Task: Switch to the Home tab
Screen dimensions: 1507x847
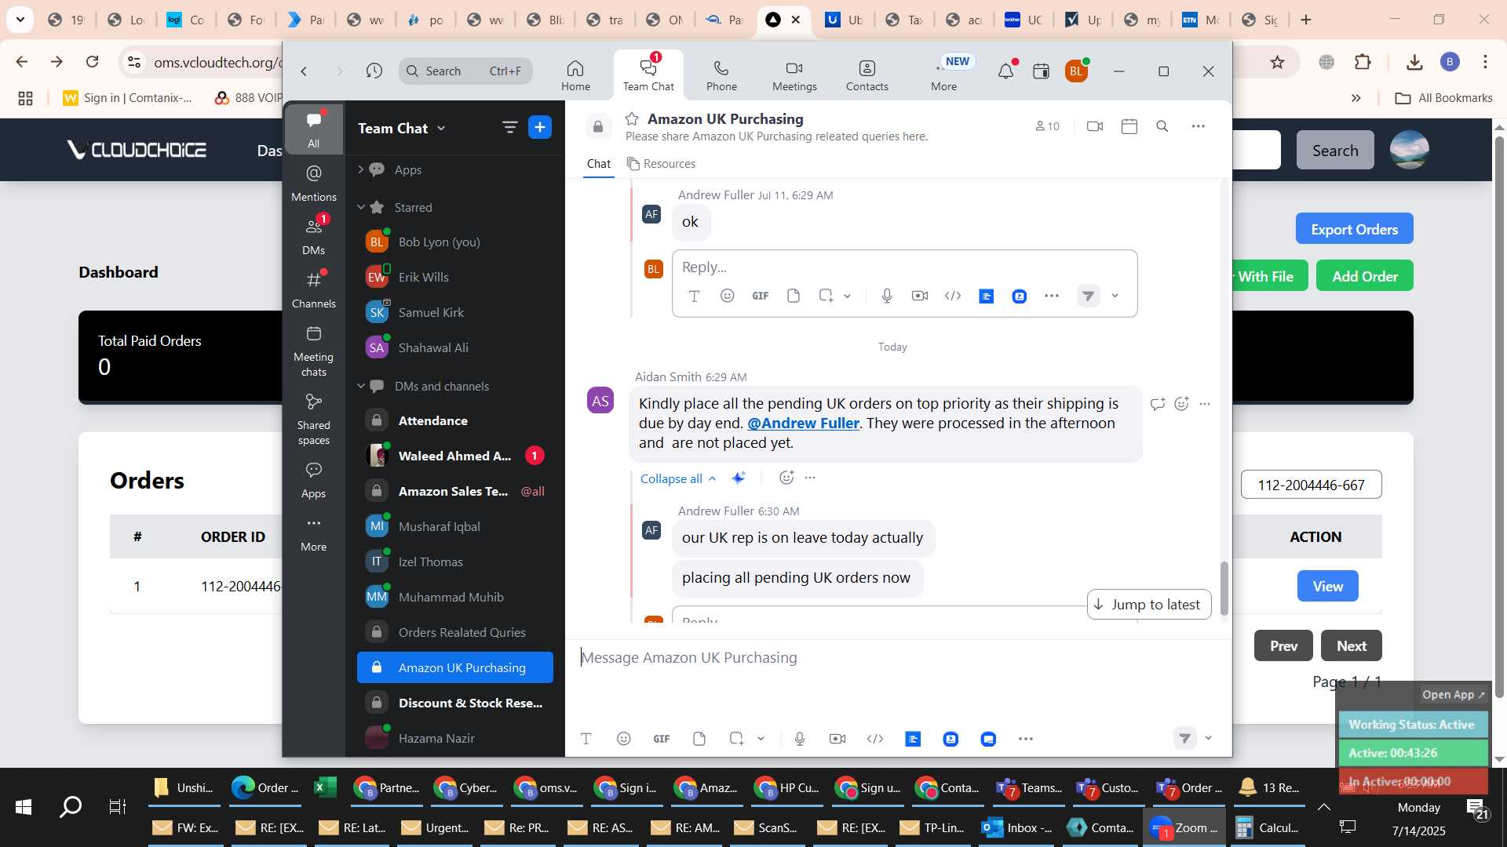Action: point(575,75)
